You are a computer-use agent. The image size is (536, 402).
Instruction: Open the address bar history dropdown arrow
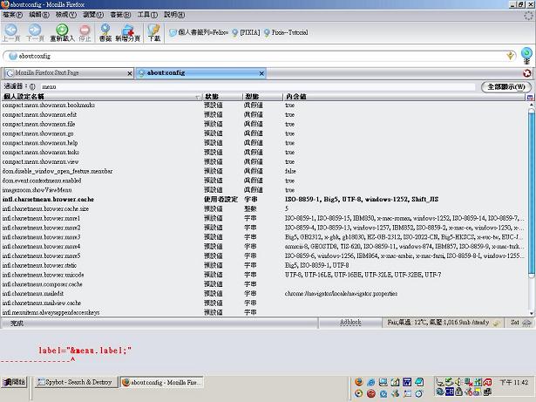512,55
